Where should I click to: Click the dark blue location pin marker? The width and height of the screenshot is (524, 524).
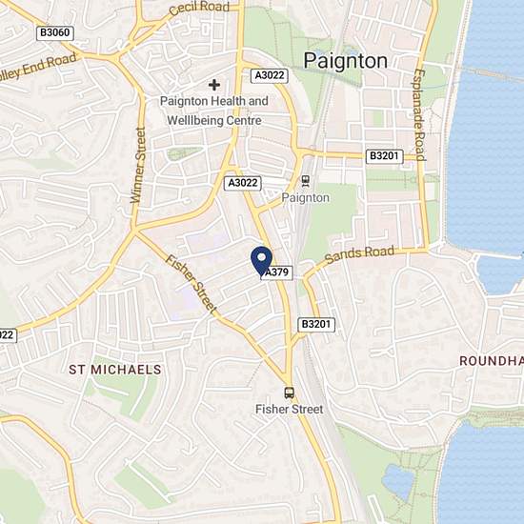click(x=261, y=261)
